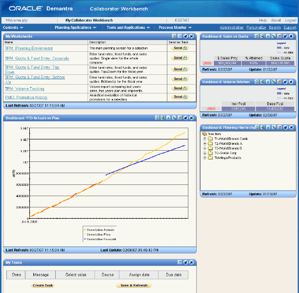Refresh the Sales vs Quota dashboard
This screenshot has width=299, height=293.
click(256, 36)
